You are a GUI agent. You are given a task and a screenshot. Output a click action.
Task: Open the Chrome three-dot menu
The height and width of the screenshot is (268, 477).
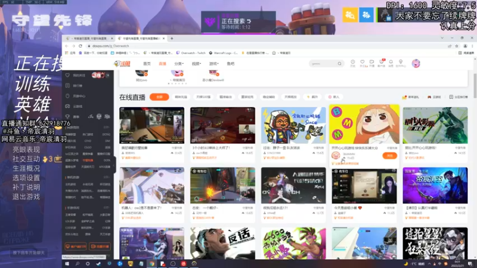[x=472, y=46]
